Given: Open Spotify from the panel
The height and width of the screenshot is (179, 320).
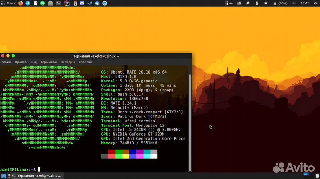Looking at the screenshot, I should point(42,3).
